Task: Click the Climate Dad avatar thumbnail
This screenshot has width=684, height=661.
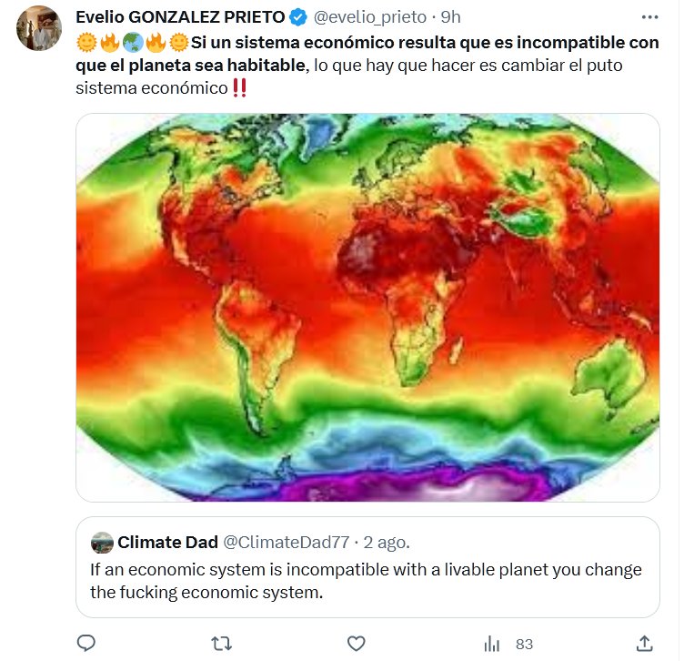Action: pos(102,543)
